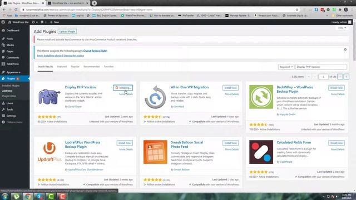Open Plugin Editor submenu item

(9, 96)
